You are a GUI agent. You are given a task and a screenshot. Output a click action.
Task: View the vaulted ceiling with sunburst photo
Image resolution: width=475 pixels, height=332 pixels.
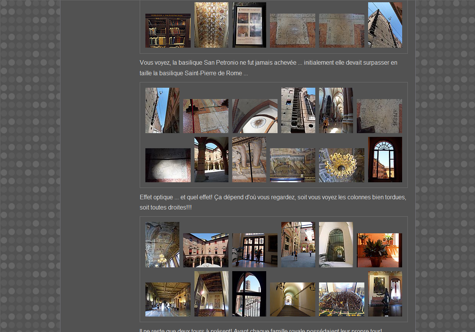pyautogui.click(x=254, y=116)
